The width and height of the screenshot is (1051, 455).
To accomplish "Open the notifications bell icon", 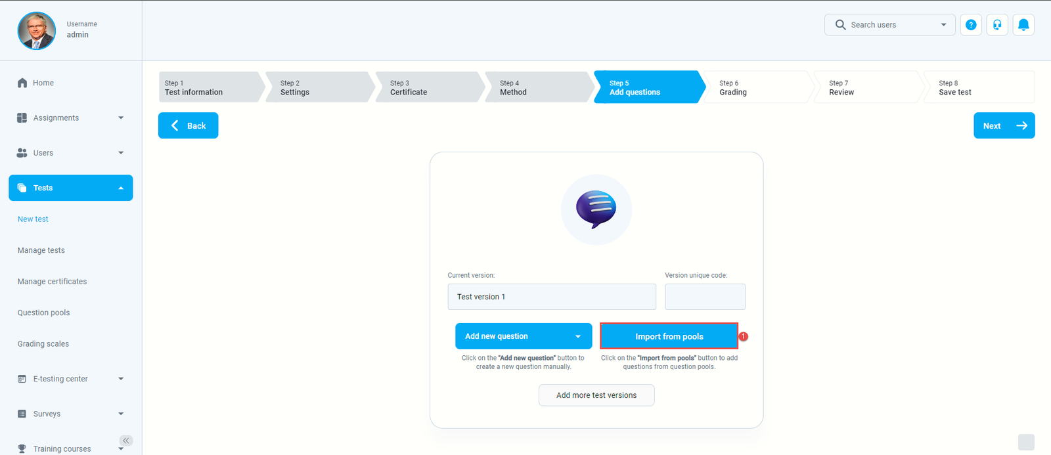I will (x=1023, y=25).
